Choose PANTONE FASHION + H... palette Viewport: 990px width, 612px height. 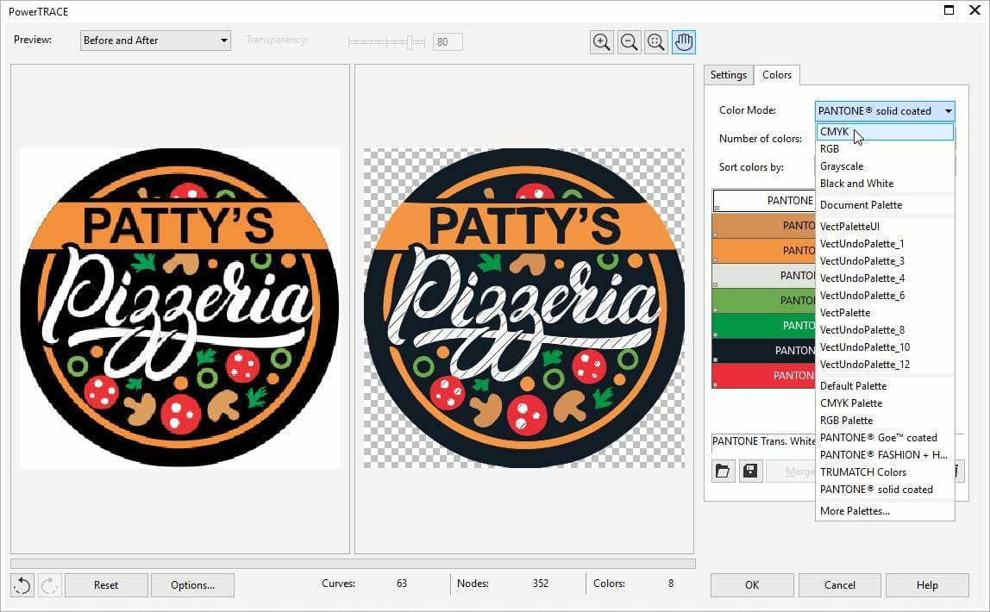(885, 455)
